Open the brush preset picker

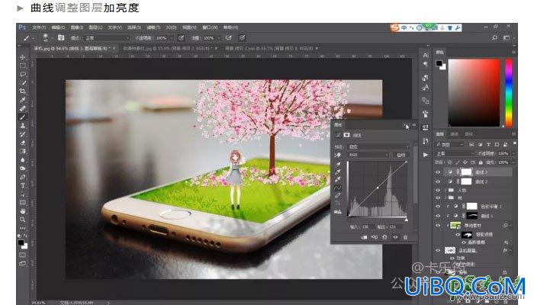pos(47,38)
